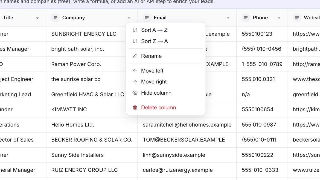This screenshot has height=180, width=320.
Task: Select phone cell 5550100654
Action: pyautogui.click(x=262, y=110)
